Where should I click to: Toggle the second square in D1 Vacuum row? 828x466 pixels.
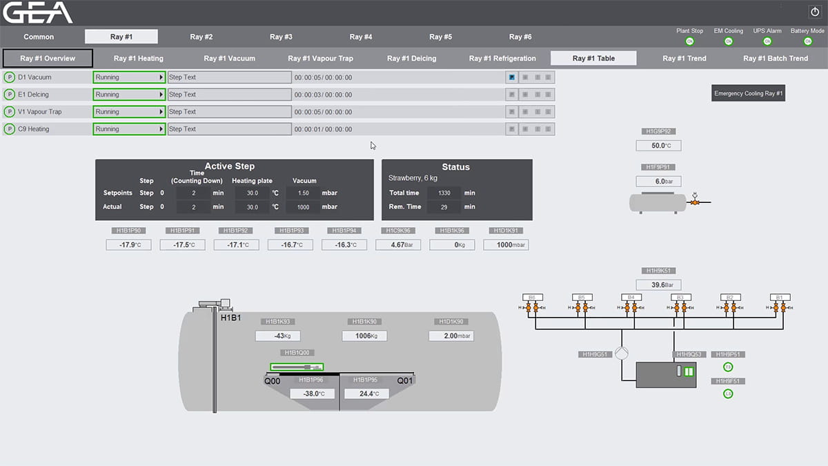click(525, 77)
